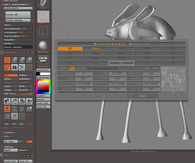Pick a color in the color picker square
Screen dimensions: 195x163
43,87
